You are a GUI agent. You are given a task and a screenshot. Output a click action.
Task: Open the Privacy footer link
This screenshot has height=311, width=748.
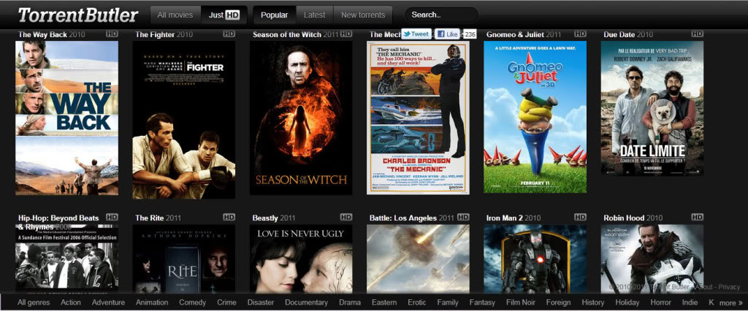(x=729, y=287)
